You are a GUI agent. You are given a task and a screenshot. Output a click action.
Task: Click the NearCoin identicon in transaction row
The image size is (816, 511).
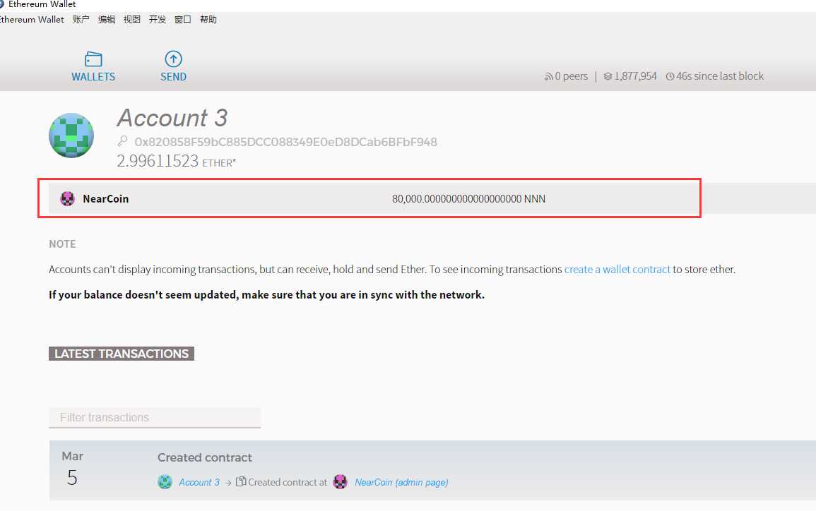[341, 482]
